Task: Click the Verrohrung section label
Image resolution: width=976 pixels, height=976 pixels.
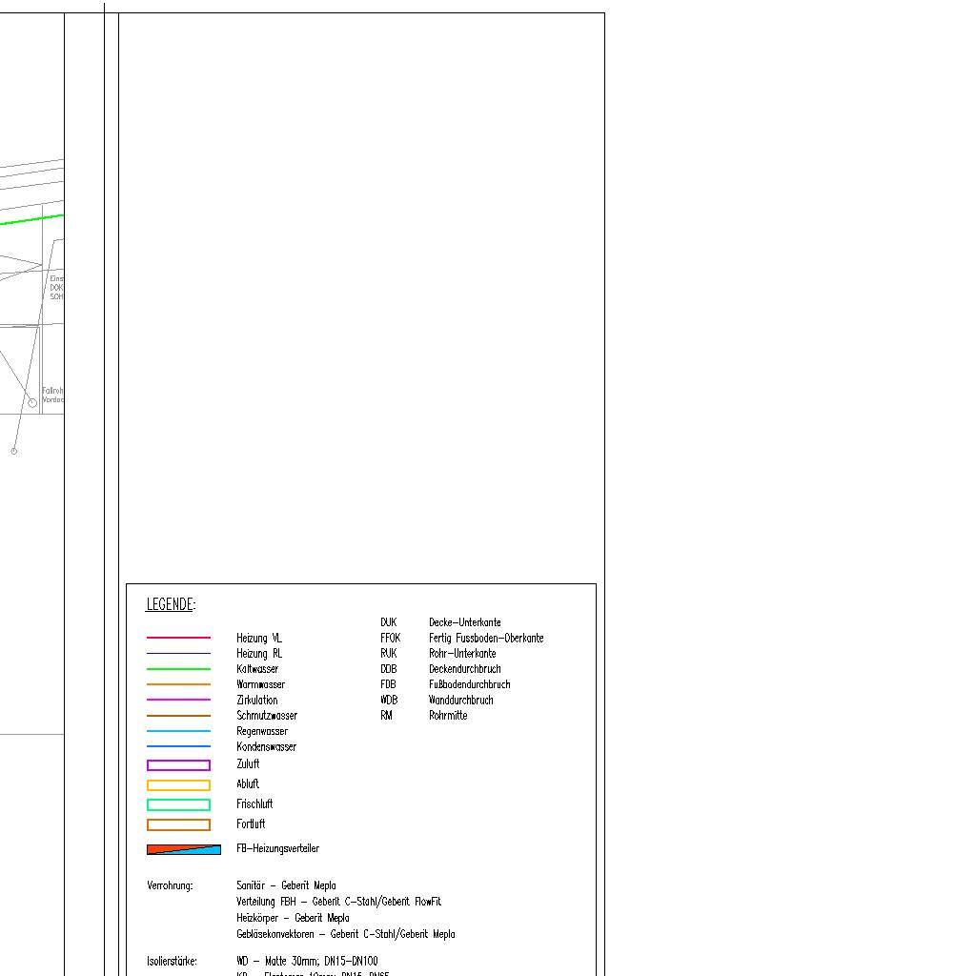Action: pos(170,886)
